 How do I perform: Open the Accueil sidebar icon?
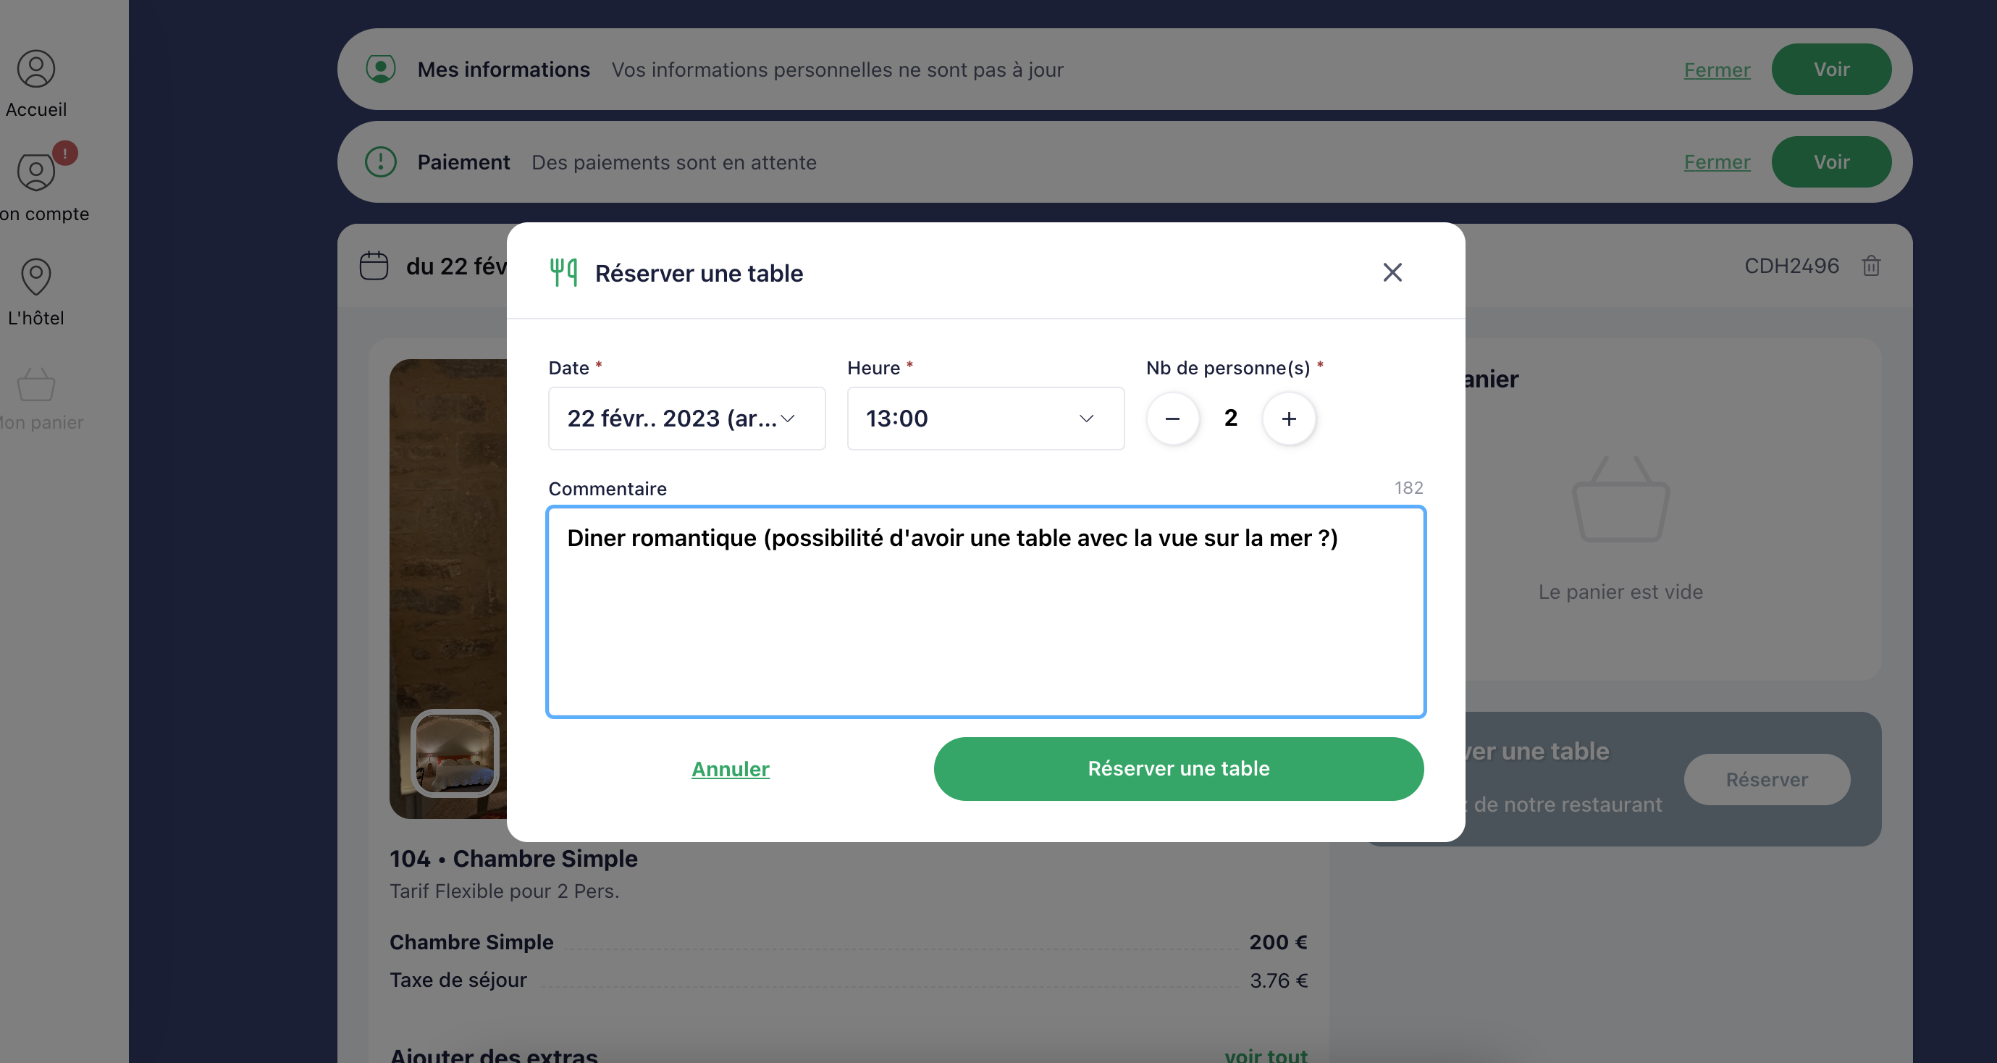(x=35, y=69)
